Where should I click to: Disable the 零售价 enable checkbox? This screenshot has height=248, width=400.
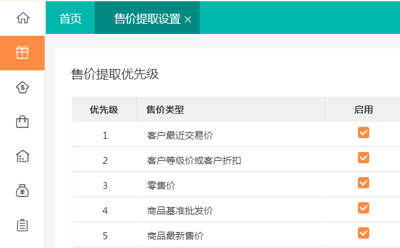point(363,183)
